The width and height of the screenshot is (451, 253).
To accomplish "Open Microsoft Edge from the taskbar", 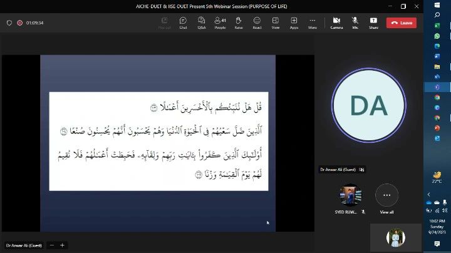I will [x=437, y=46].
